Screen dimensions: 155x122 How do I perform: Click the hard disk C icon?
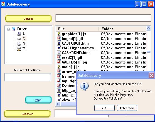click(x=19, y=39)
